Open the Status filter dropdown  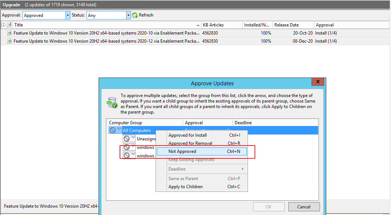pyautogui.click(x=128, y=15)
